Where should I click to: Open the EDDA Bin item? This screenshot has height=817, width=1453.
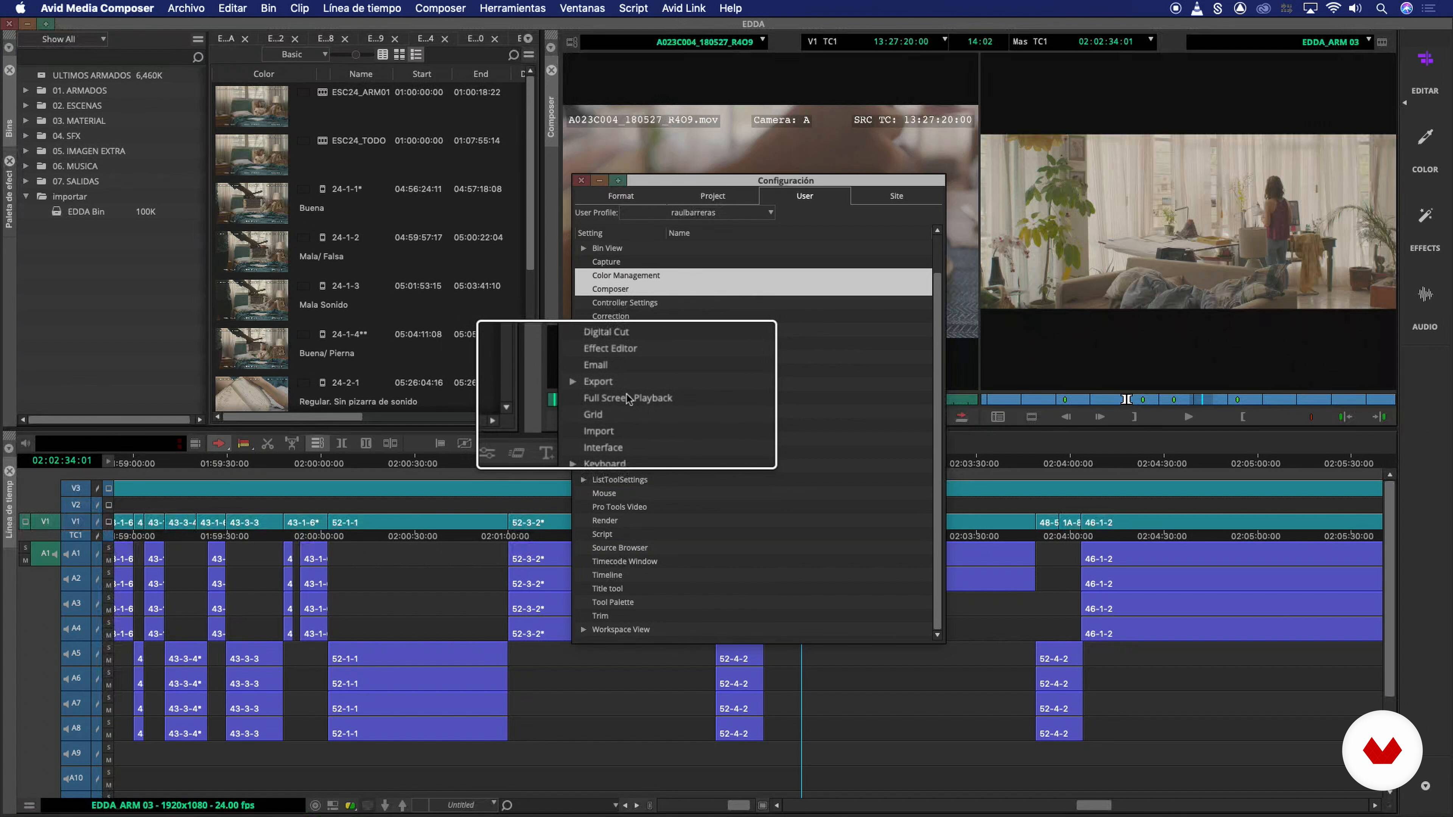[86, 211]
